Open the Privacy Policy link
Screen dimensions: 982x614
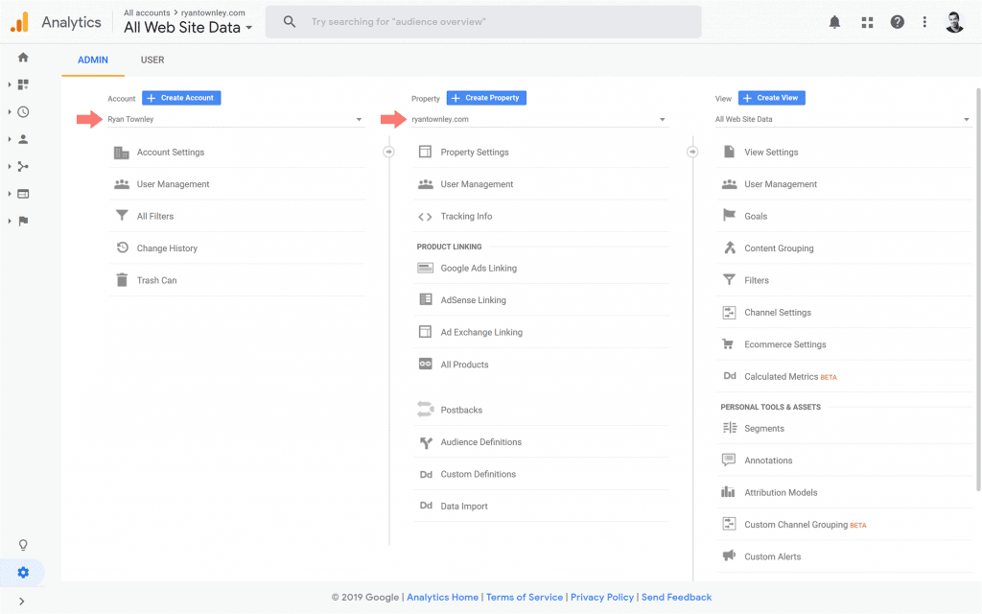pyautogui.click(x=602, y=597)
